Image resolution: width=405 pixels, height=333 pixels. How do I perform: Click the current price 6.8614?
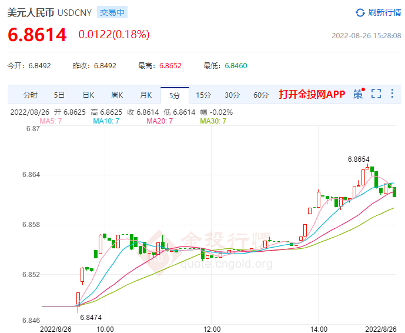pos(37,35)
